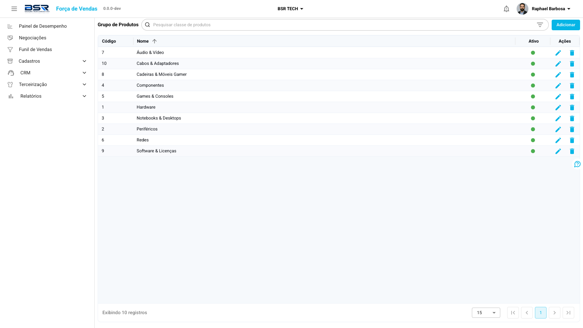583x328 pixels.
Task: Click the filter icon in search bar
Action: 540,25
